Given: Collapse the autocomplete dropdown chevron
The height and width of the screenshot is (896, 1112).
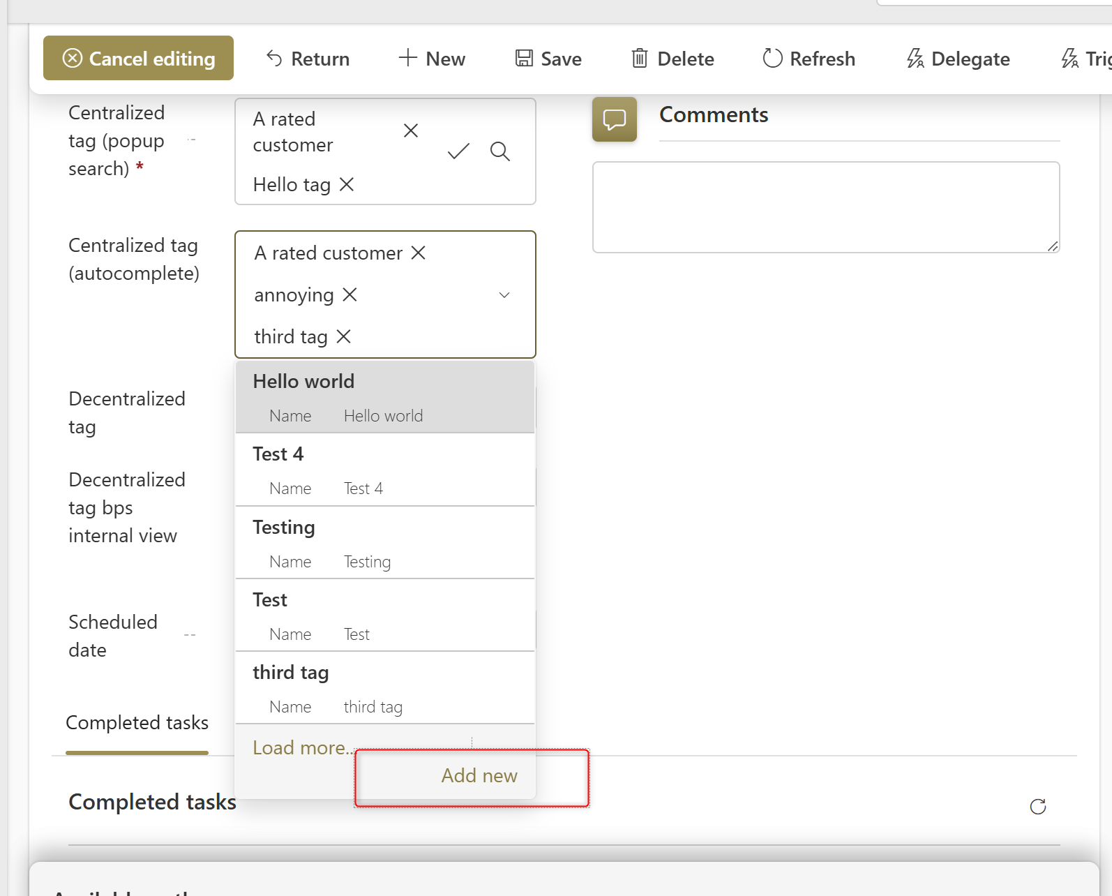Looking at the screenshot, I should pos(504,295).
